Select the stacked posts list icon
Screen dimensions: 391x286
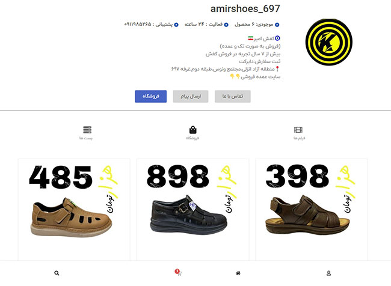click(87, 130)
